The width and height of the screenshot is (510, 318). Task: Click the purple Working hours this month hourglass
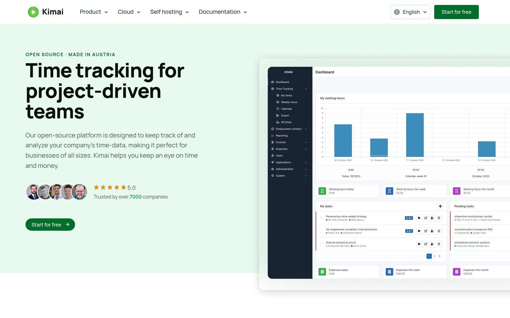457,191
